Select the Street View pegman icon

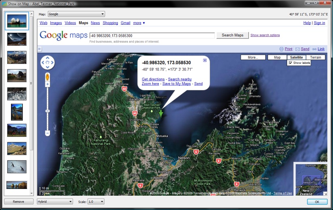click(48, 77)
